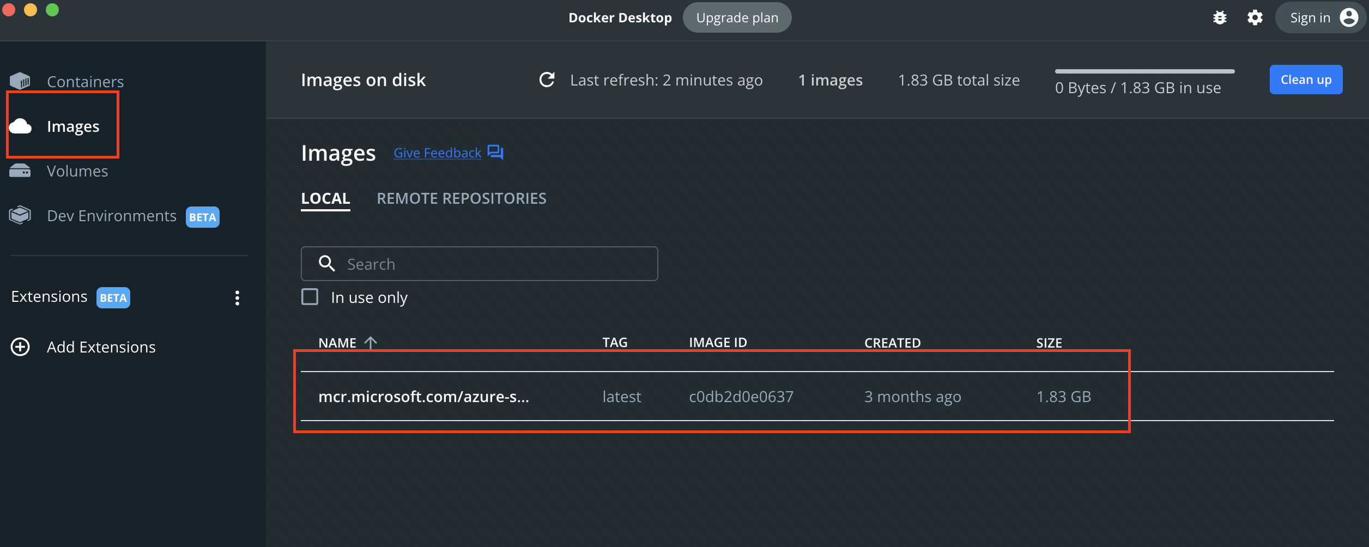Sort by the TAG column header
The width and height of the screenshot is (1369, 547).
[x=615, y=343]
